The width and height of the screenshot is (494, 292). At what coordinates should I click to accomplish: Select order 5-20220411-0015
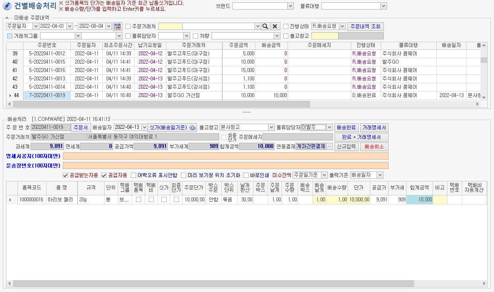click(47, 62)
